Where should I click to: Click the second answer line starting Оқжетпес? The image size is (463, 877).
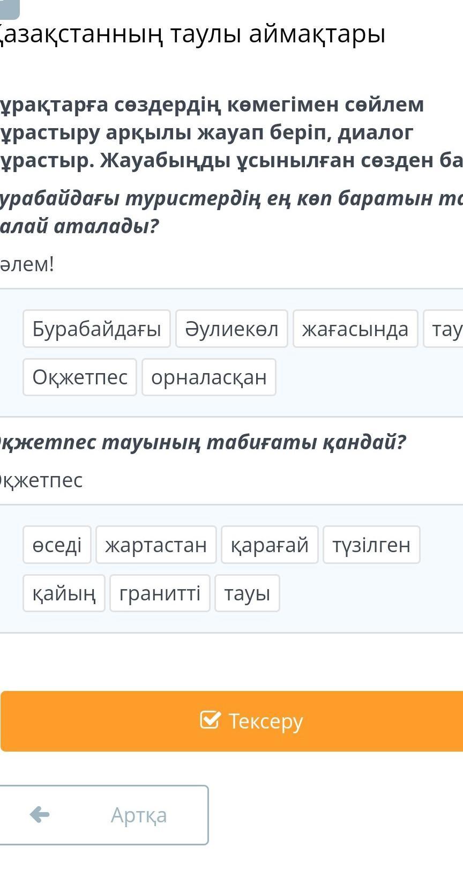(x=42, y=480)
